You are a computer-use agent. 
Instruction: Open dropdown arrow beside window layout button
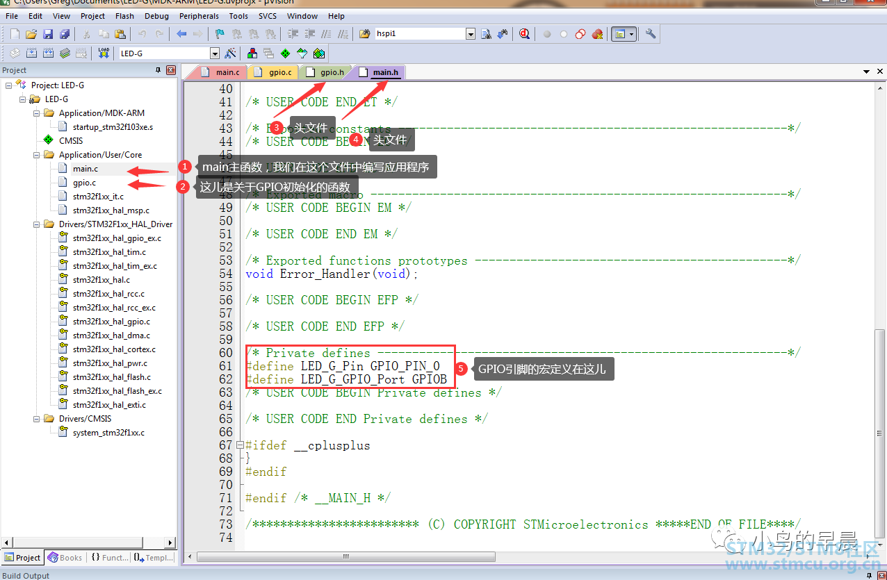[x=632, y=33]
